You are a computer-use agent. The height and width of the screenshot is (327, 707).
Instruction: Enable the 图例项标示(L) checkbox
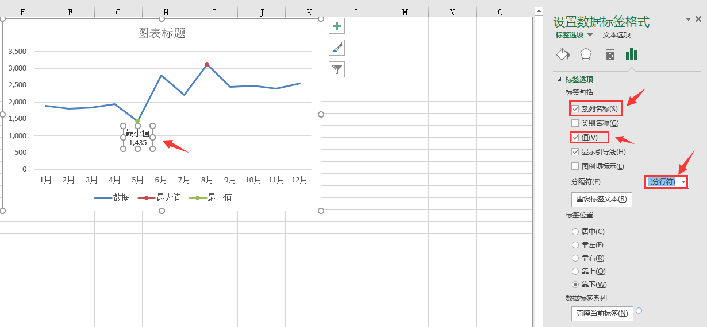pos(575,166)
